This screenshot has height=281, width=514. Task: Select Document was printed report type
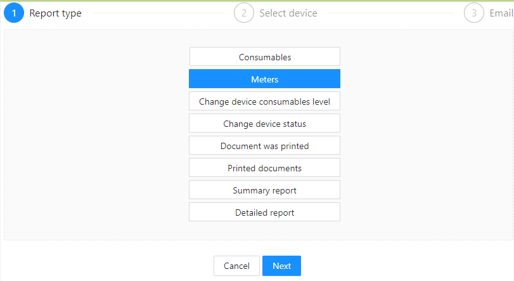pyautogui.click(x=264, y=146)
